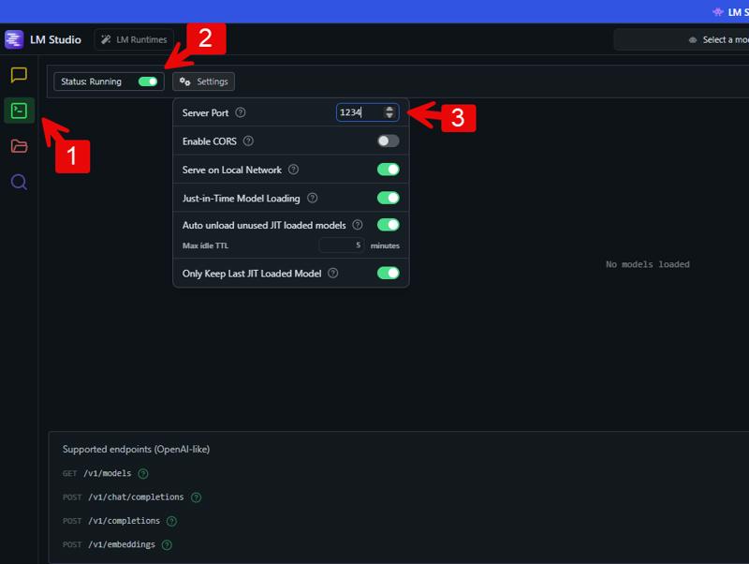Click the LM Studio logo icon
749x564 pixels.
(x=14, y=39)
